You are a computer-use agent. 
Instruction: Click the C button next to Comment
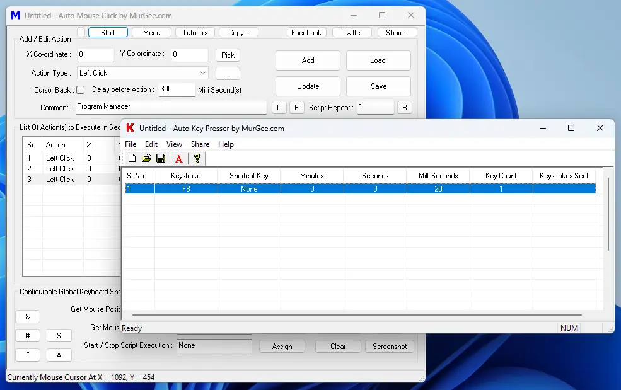[279, 108]
